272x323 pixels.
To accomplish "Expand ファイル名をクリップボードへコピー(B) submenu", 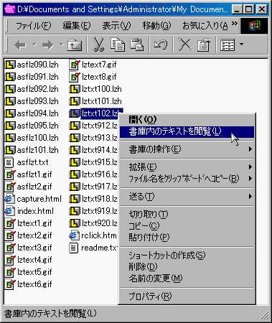I will [x=187, y=179].
